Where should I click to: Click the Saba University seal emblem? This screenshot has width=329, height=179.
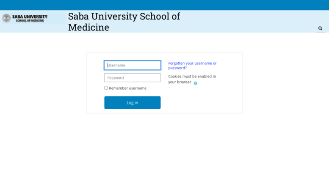[6, 18]
